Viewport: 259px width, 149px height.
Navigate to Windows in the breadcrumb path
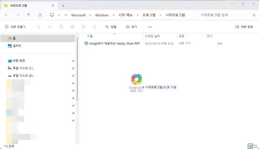[x=102, y=15]
